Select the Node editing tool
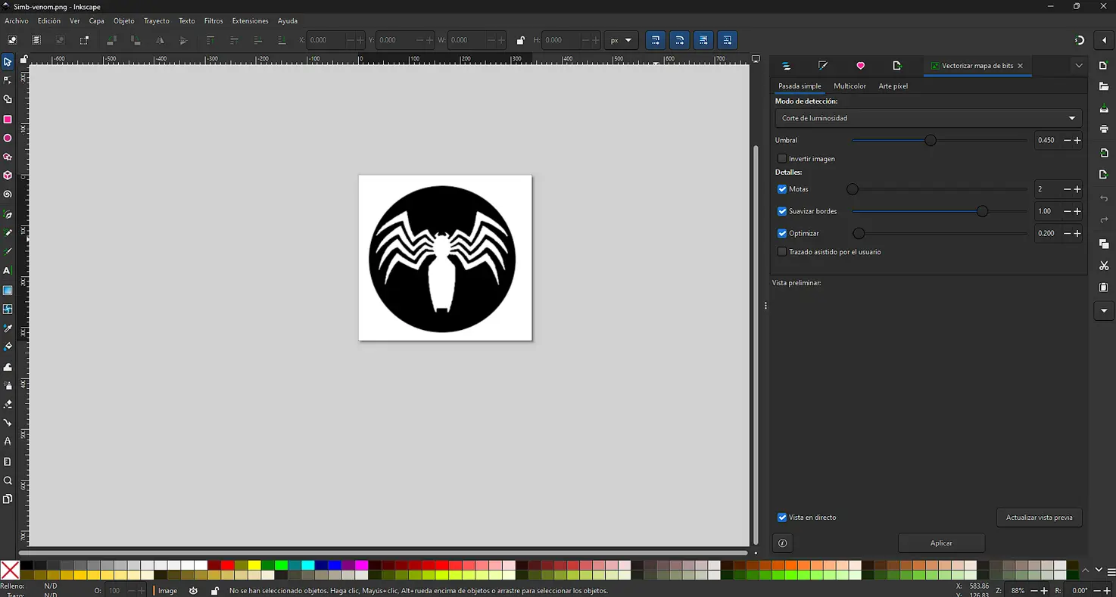 (8, 81)
